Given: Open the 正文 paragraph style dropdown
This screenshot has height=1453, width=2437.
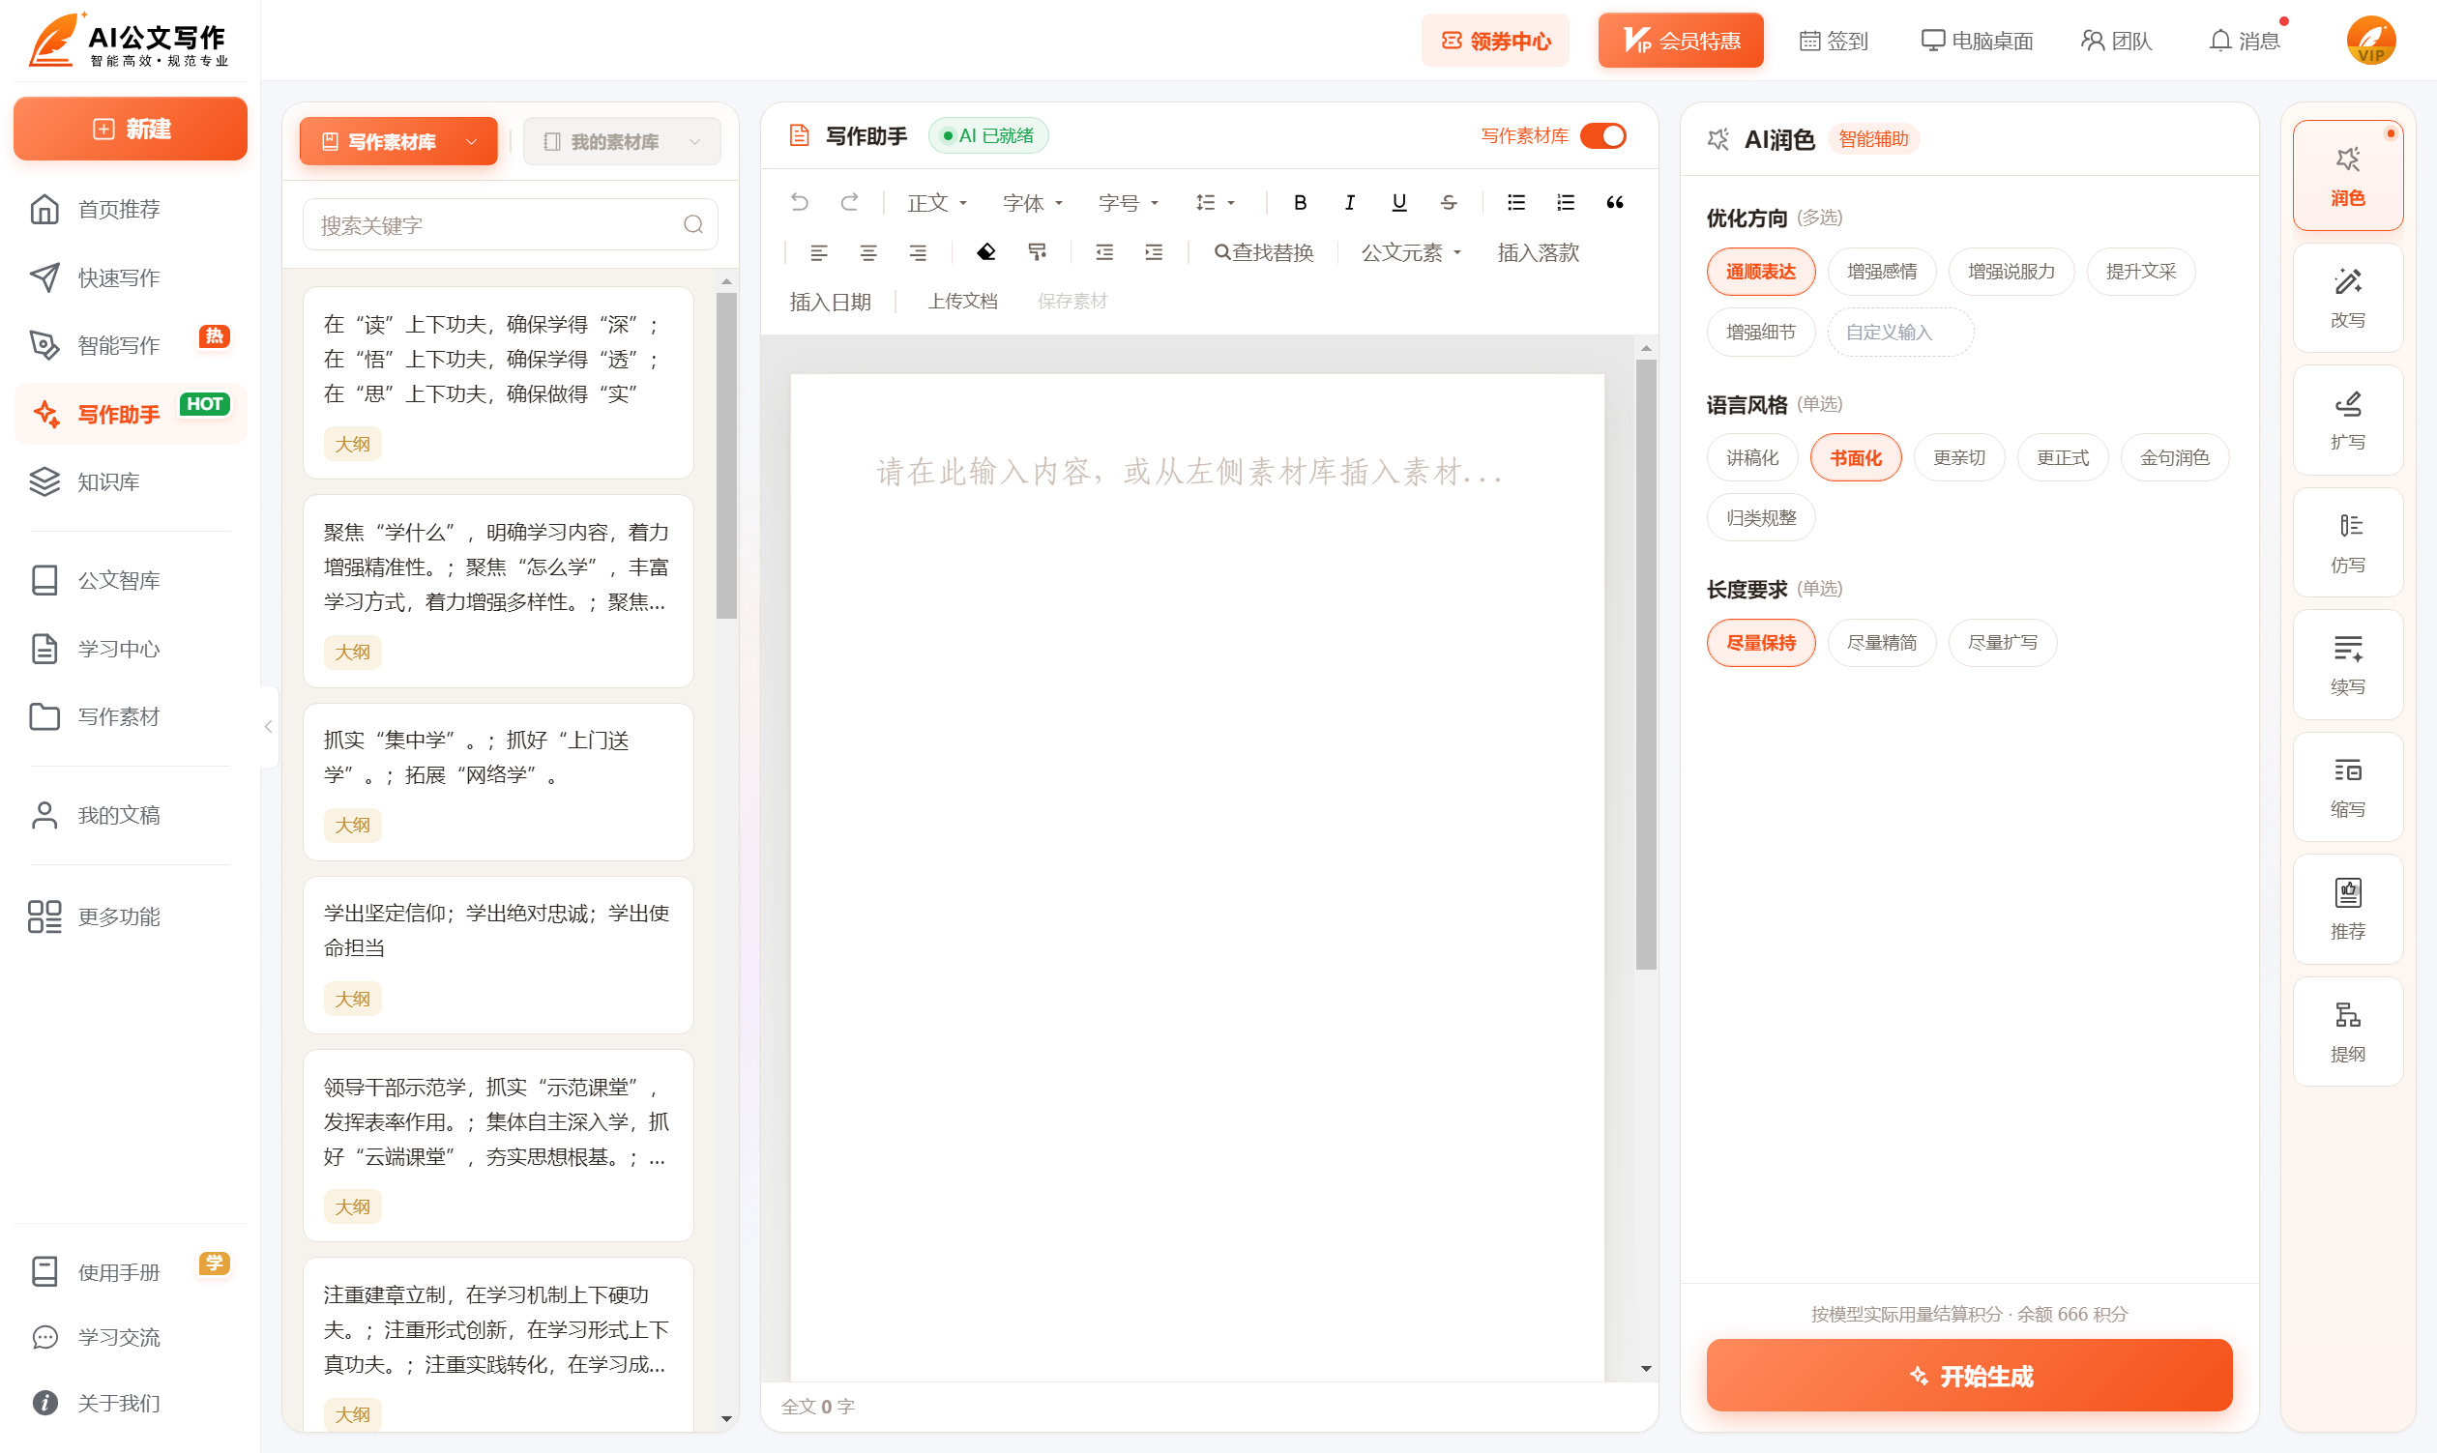Looking at the screenshot, I should point(936,202).
